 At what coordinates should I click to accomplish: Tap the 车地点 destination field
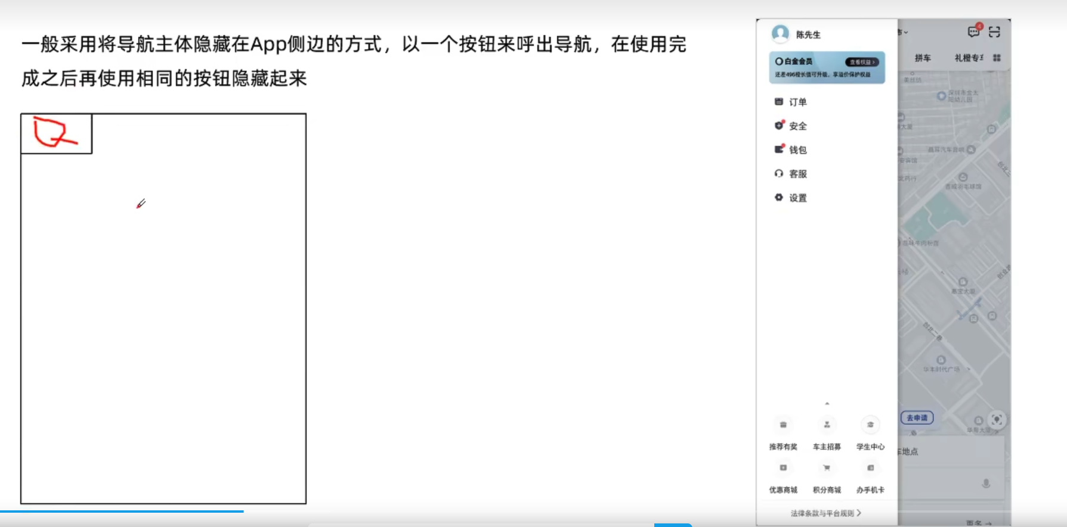(x=951, y=451)
